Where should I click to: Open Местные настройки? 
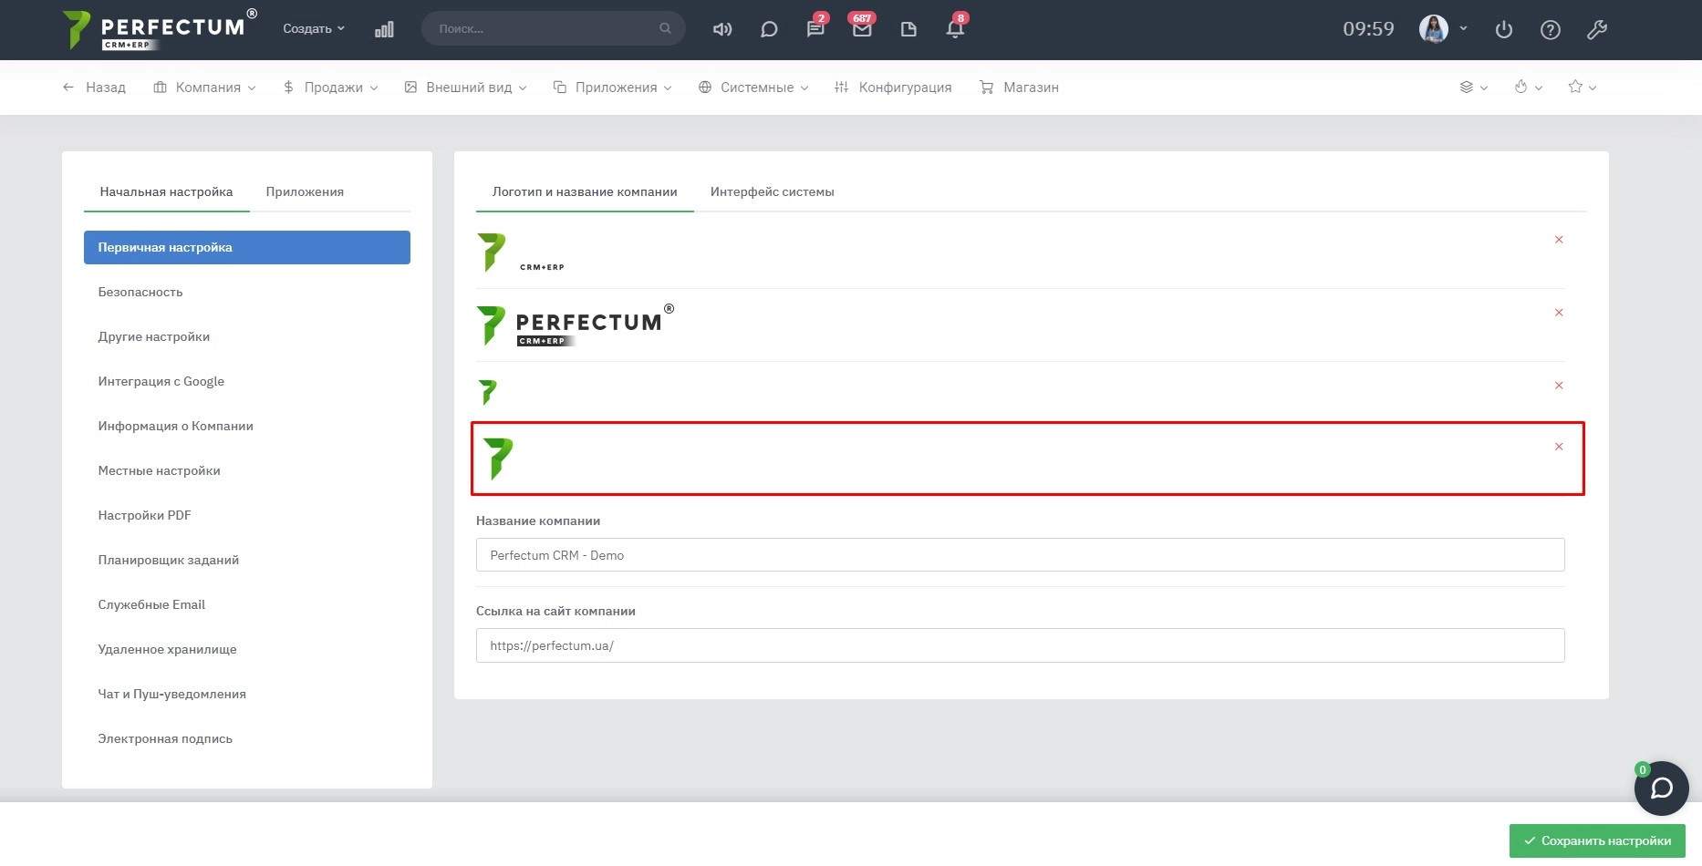247,470
